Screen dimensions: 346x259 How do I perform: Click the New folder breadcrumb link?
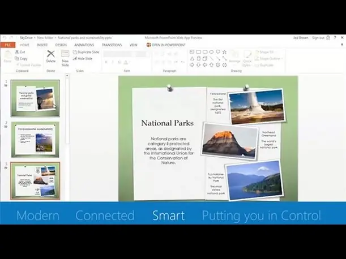click(x=45, y=38)
